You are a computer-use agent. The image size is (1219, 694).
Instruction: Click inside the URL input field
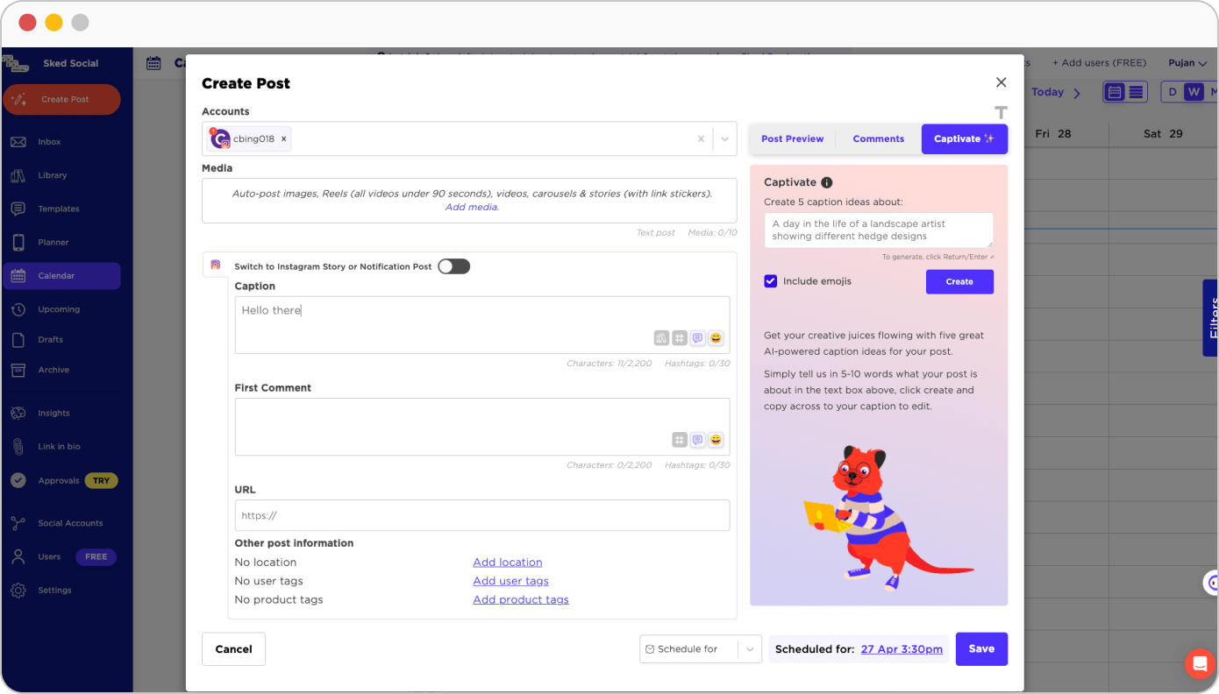(481, 515)
